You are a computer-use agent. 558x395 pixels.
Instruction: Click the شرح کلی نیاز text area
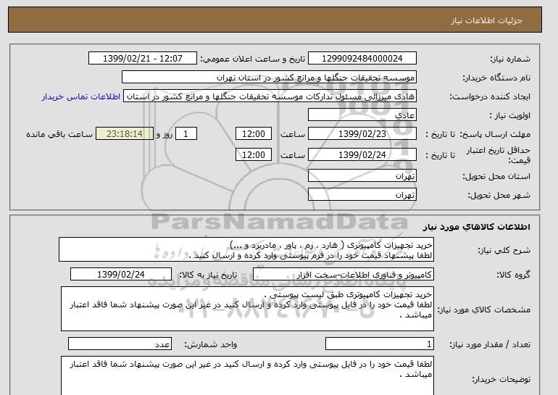246,250
